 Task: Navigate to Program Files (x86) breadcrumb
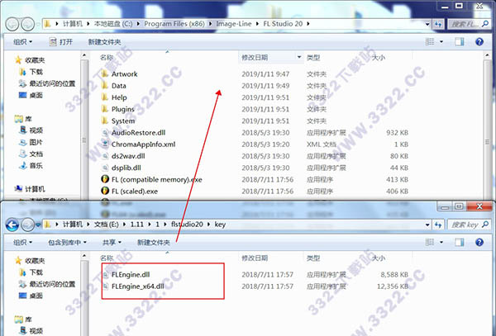(174, 24)
